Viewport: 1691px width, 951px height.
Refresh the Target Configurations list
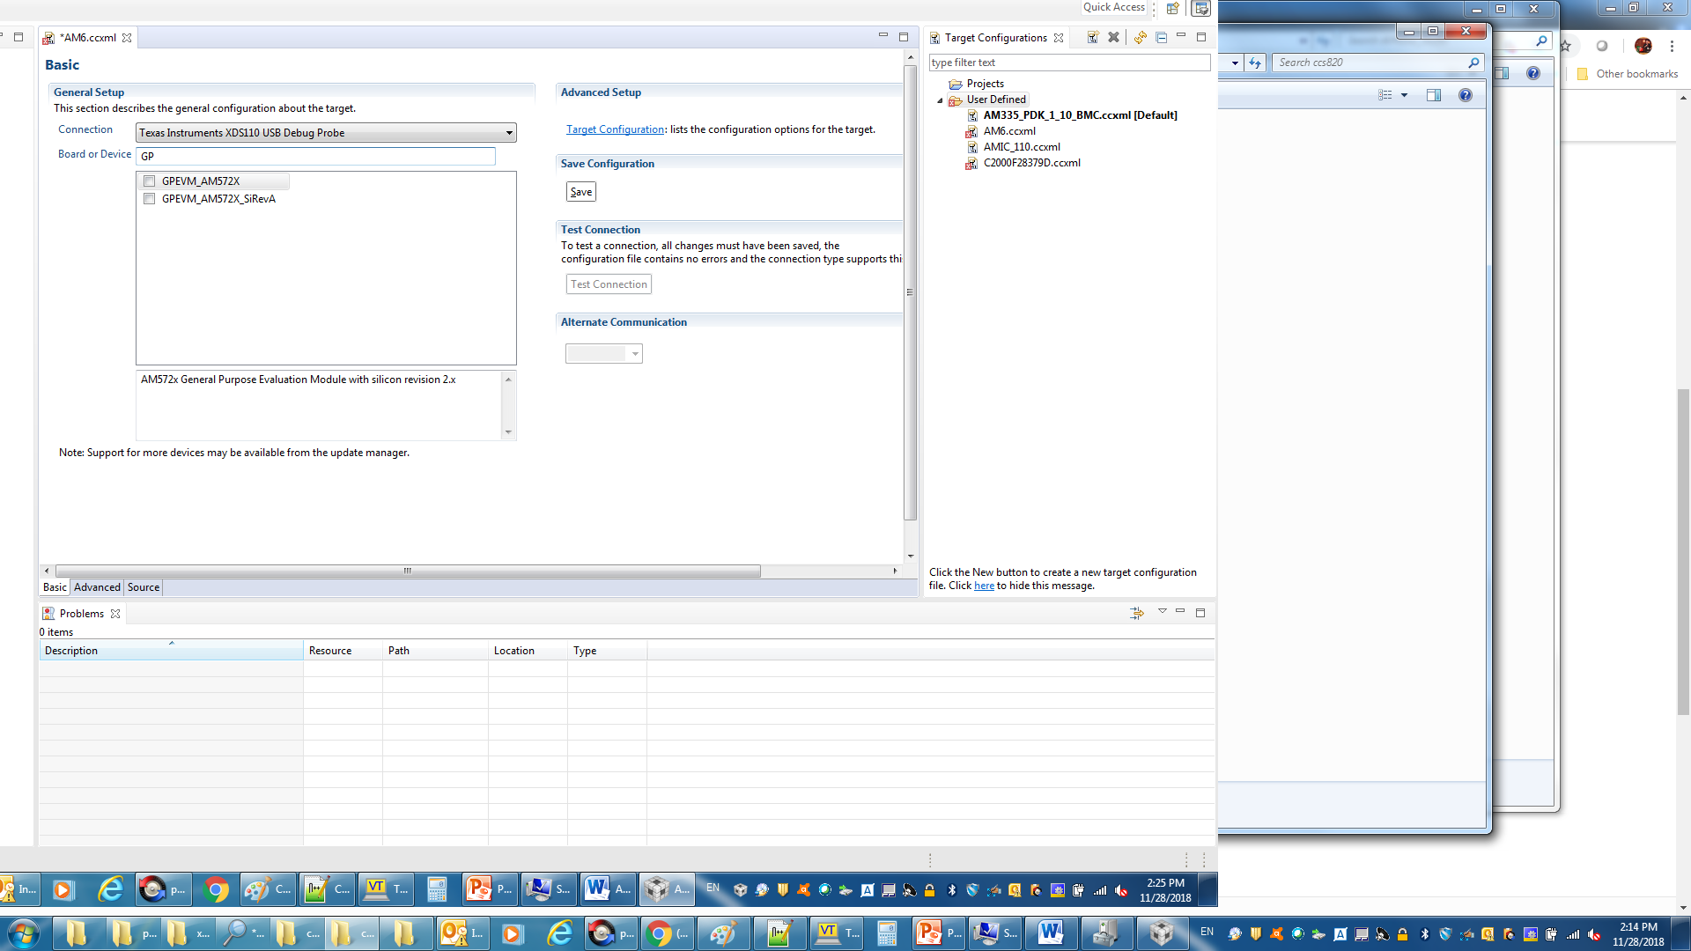coord(1140,38)
